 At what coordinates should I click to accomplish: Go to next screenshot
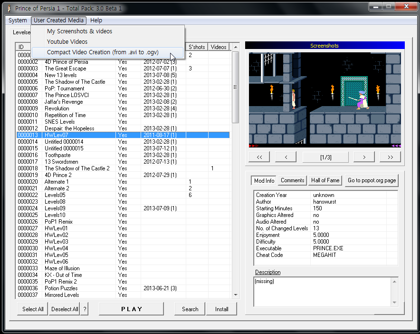coord(364,157)
